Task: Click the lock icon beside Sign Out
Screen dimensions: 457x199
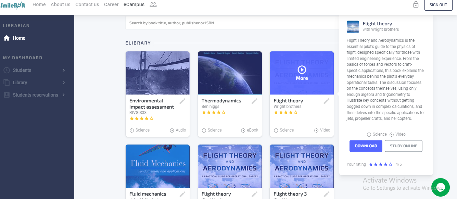Action: pyautogui.click(x=416, y=5)
